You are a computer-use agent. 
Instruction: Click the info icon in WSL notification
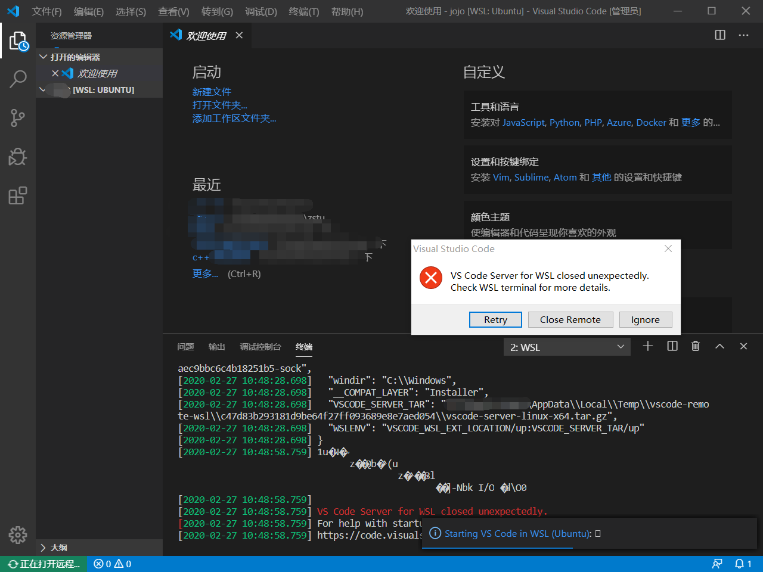coord(435,533)
